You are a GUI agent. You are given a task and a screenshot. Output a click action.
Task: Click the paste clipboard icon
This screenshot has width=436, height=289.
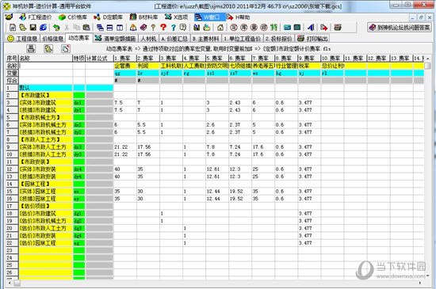coord(86,27)
